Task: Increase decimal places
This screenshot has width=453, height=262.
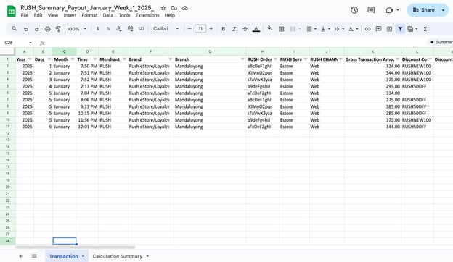Action: click(x=130, y=29)
